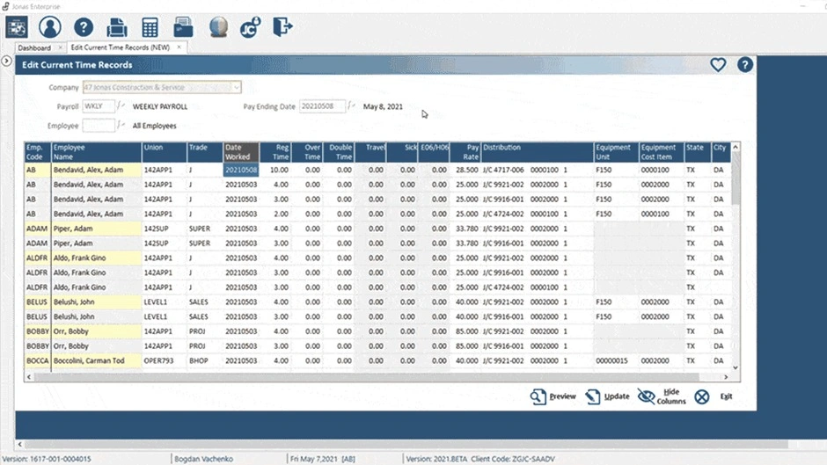827x465 pixels.
Task: Click the help question mark toolbar icon
Action: tap(83, 27)
